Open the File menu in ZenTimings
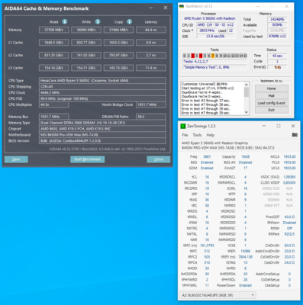 [x=185, y=135]
